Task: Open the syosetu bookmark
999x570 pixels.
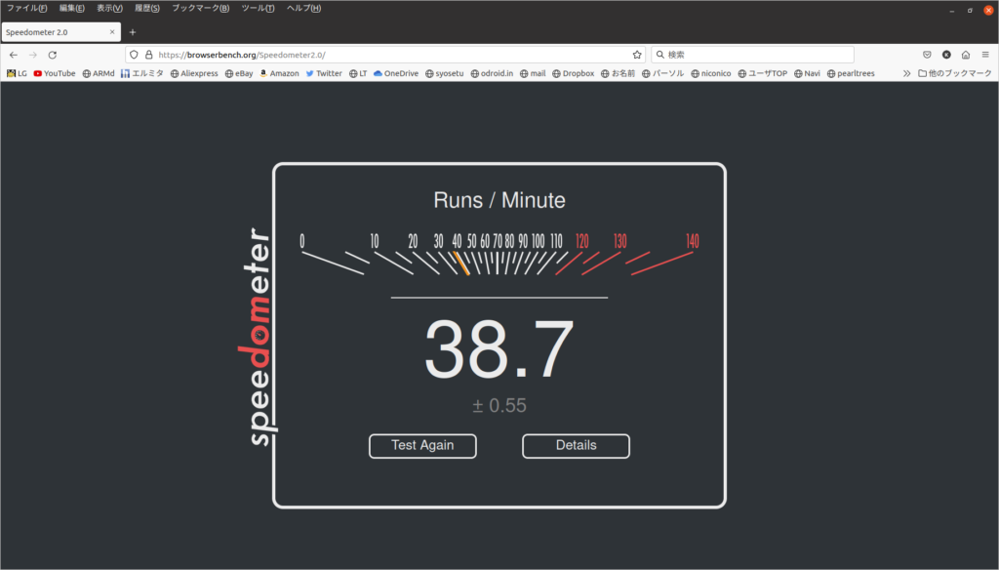Action: coord(445,73)
